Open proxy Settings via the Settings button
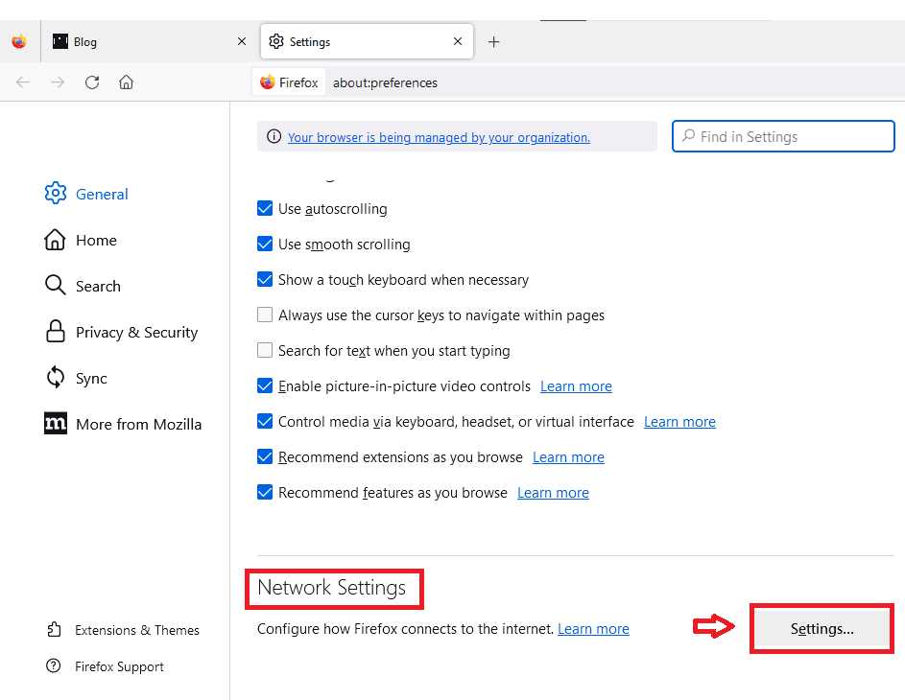Screen dimensions: 905x700 point(822,628)
